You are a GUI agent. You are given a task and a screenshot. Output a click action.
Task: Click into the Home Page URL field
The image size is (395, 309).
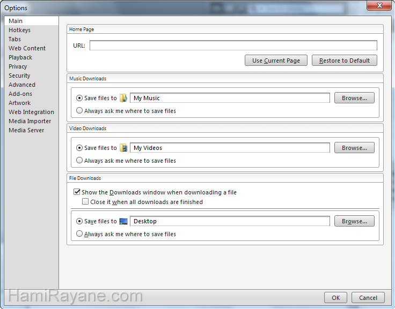(x=233, y=46)
